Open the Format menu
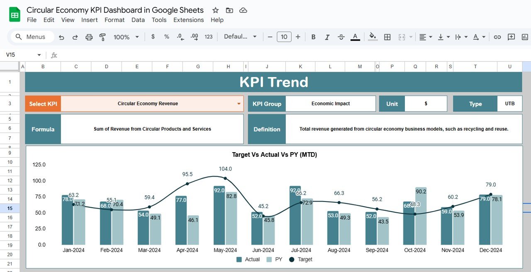This screenshot has height=272, width=531. [x=114, y=20]
